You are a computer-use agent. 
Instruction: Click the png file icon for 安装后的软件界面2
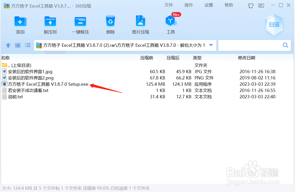click(x=4, y=78)
